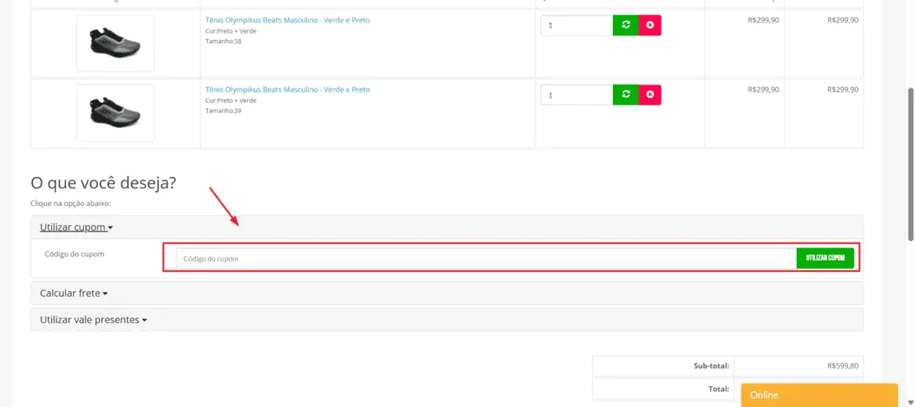Click the page vertical scrollbar thumb
The width and height of the screenshot is (915, 407).
pyautogui.click(x=909, y=164)
